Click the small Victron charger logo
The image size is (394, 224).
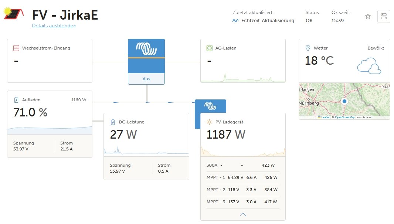pyautogui.click(x=210, y=106)
